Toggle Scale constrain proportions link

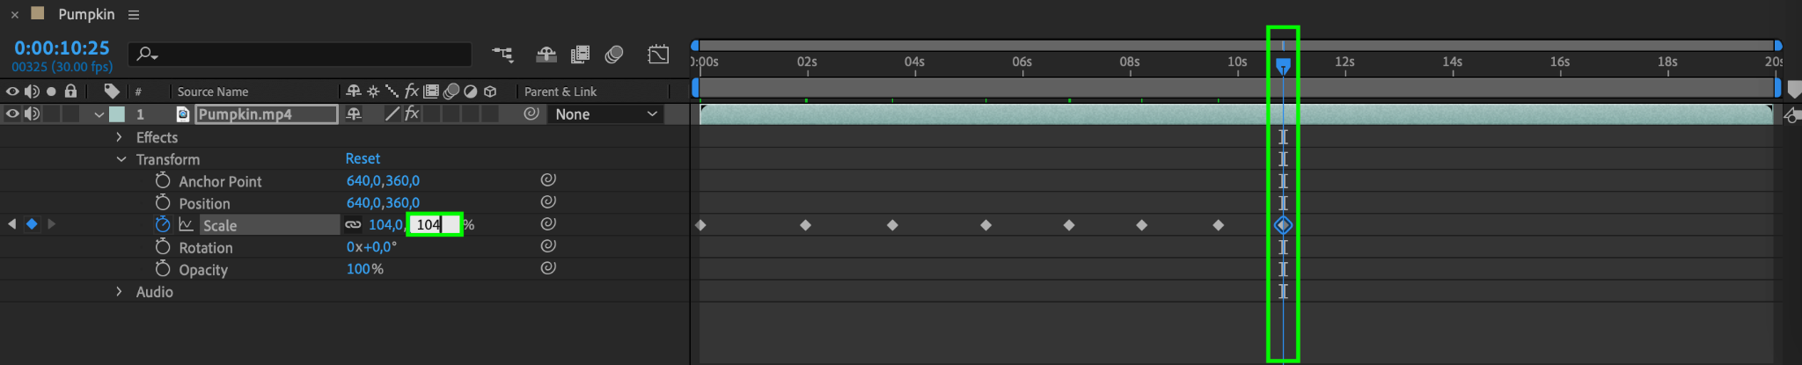(353, 224)
